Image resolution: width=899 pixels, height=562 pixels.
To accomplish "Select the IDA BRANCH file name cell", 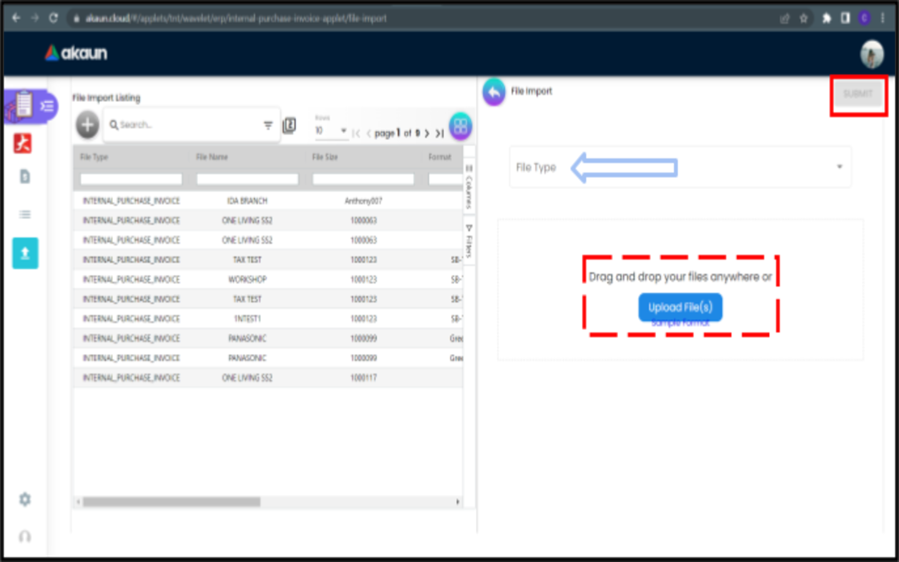I will tap(247, 201).
